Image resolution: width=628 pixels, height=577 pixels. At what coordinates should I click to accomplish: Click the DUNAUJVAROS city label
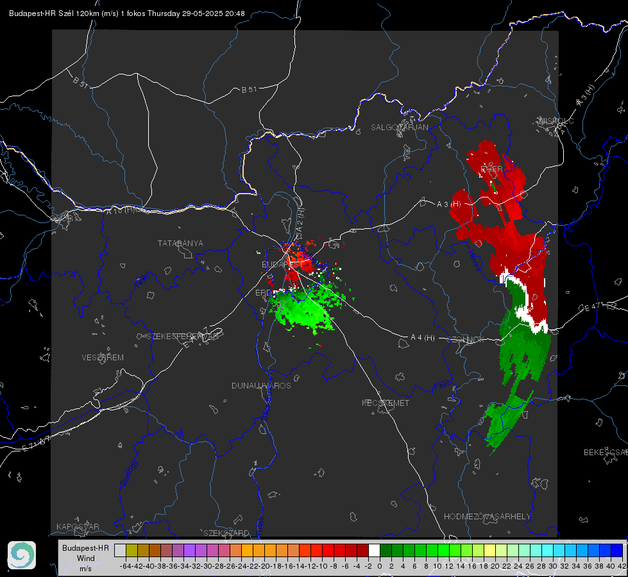pyautogui.click(x=261, y=385)
